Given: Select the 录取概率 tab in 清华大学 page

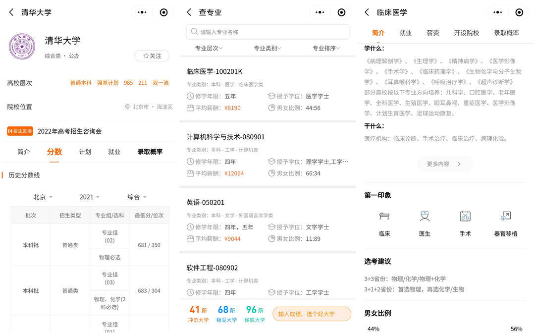Looking at the screenshot, I should pyautogui.click(x=150, y=152).
